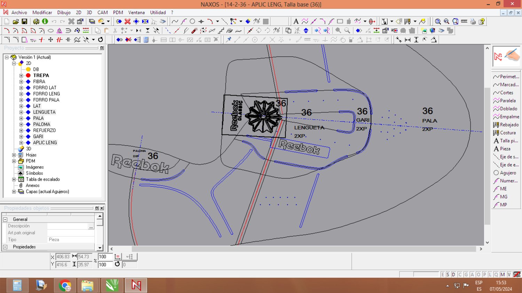Toggle the G status indicator
This screenshot has width=522, height=293.
466,275
